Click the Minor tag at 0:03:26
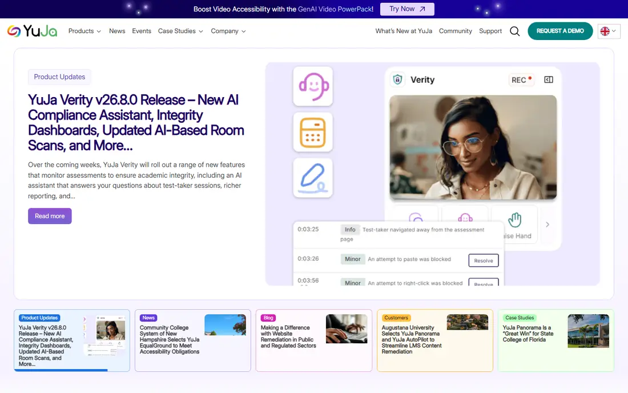Viewport: 628px width, 393px height. 352,259
